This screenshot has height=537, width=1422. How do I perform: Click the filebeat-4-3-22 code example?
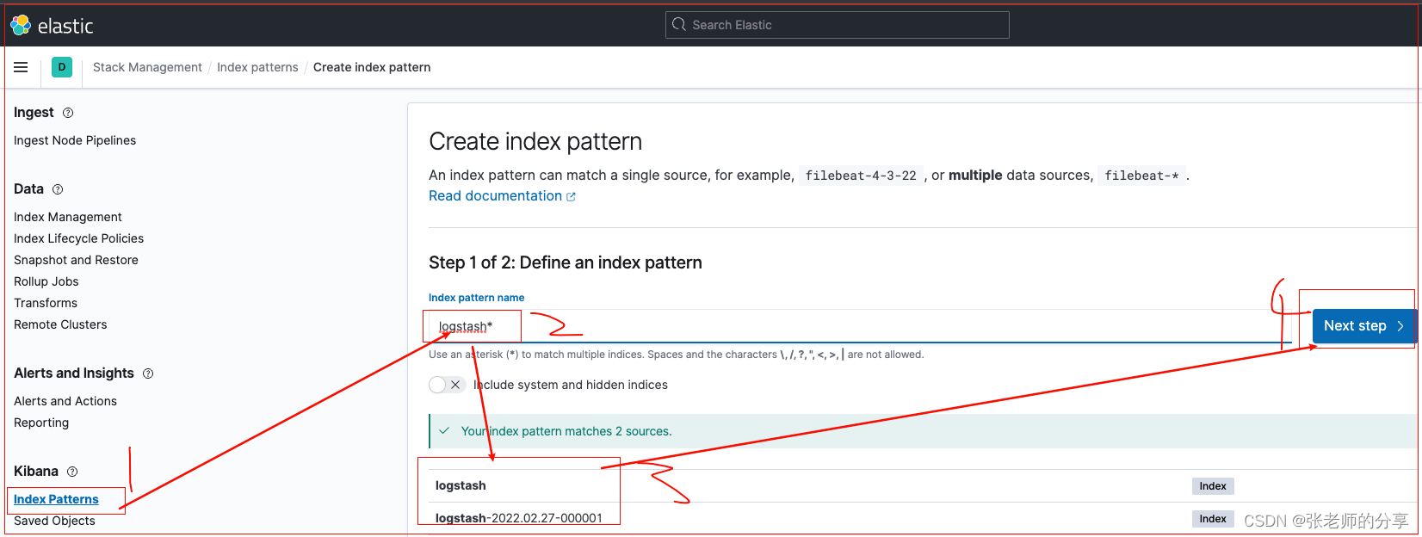[861, 176]
